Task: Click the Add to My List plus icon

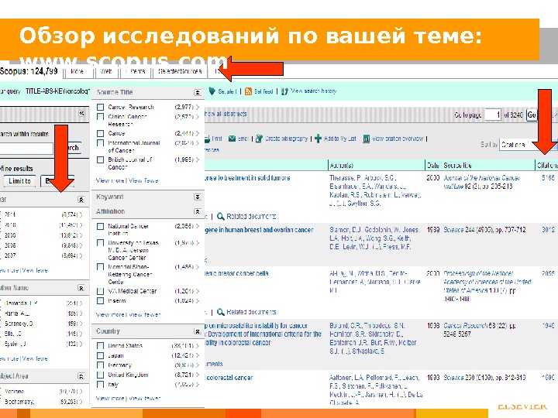Action: (x=318, y=139)
